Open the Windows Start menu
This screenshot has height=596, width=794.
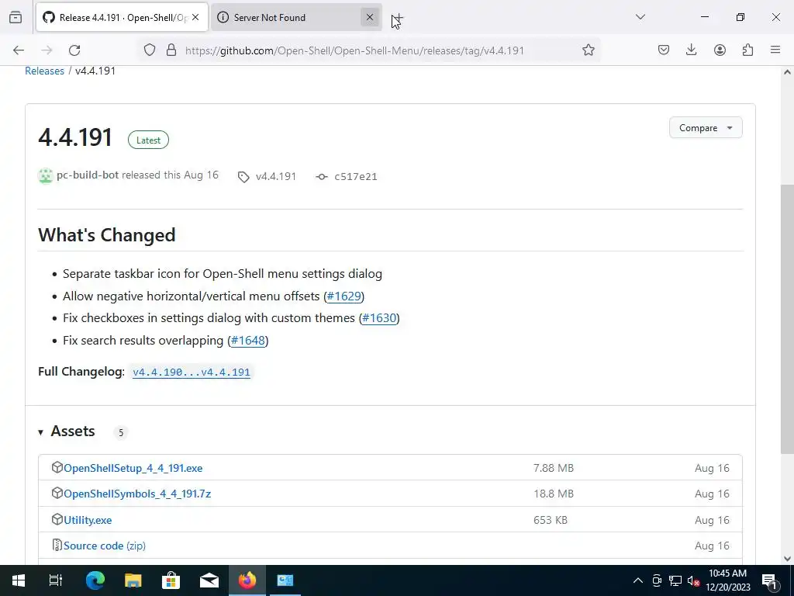point(19,580)
